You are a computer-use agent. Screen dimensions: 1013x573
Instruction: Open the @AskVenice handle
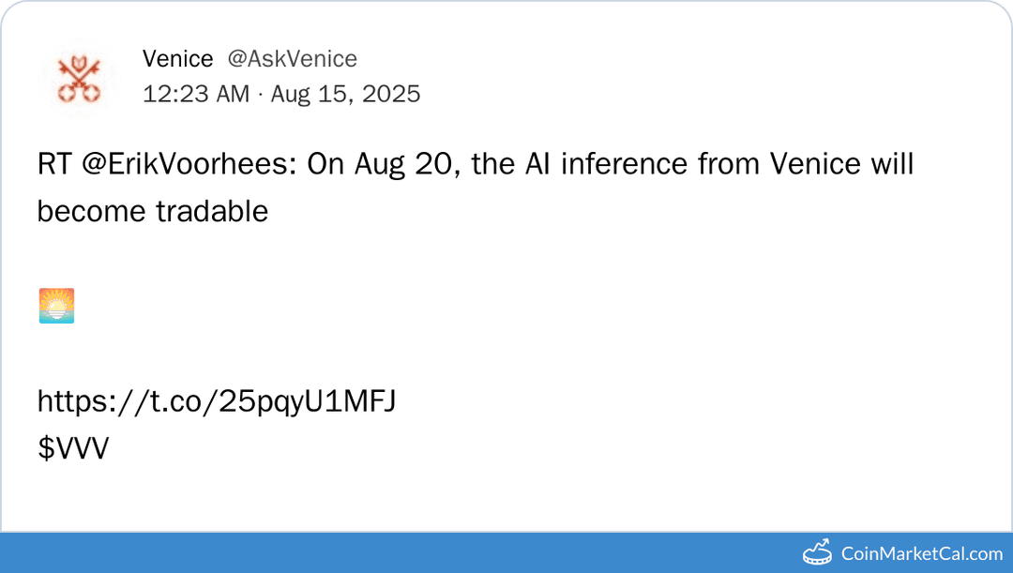tap(292, 59)
